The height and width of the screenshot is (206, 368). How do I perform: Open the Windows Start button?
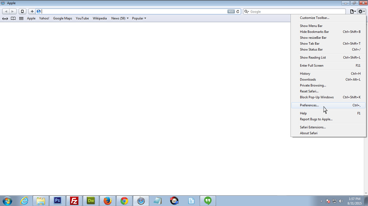coord(7,201)
